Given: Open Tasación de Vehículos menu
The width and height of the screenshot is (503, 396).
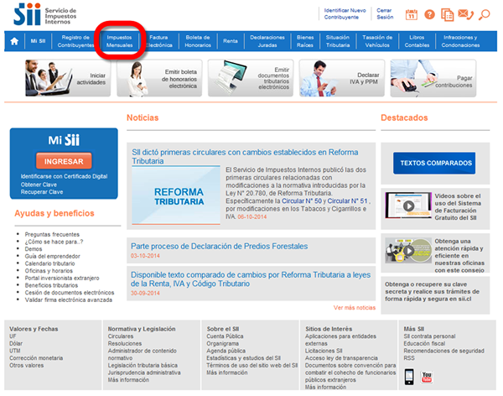Looking at the screenshot, I should (x=377, y=41).
